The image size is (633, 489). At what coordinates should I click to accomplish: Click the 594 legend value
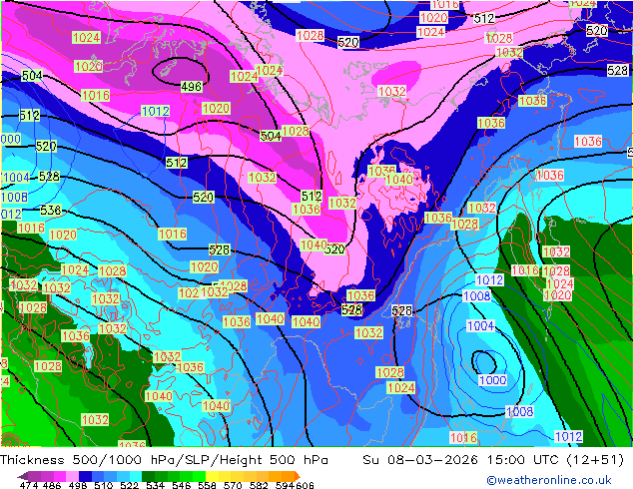285,485
